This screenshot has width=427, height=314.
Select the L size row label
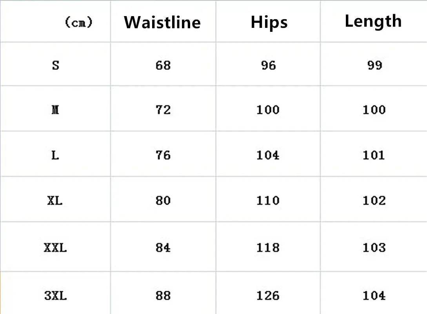(x=55, y=155)
